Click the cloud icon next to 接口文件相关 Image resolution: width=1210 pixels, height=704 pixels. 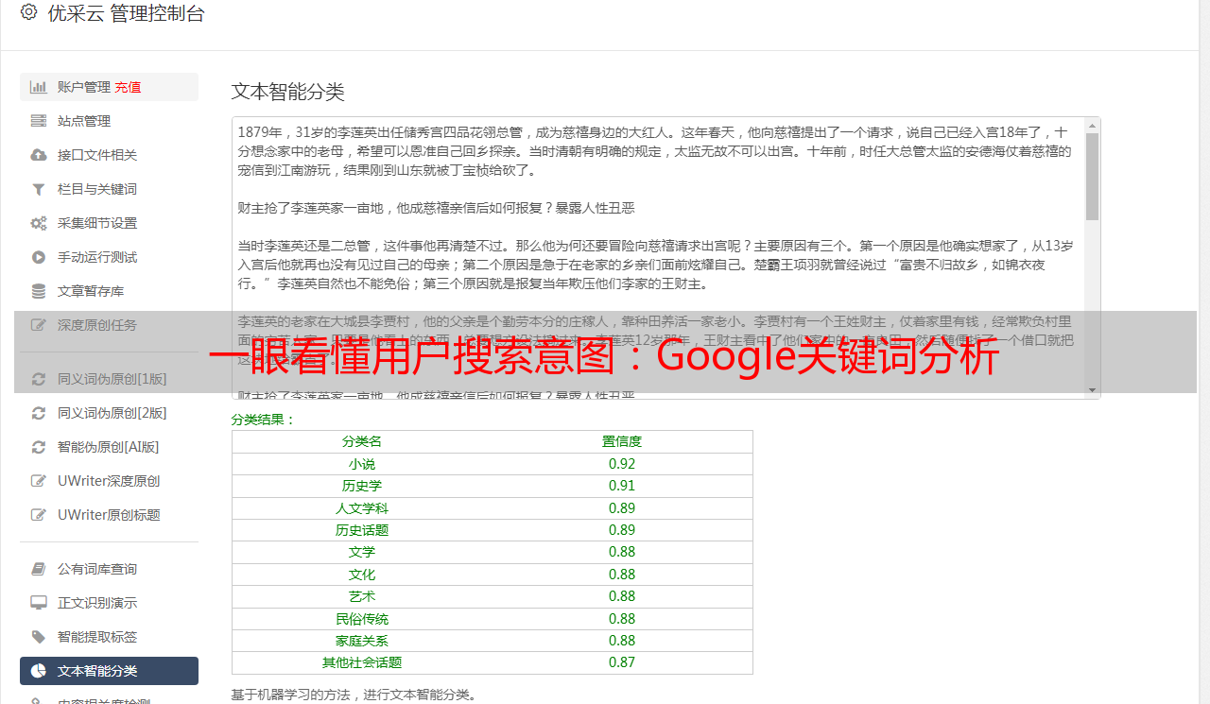(x=39, y=155)
